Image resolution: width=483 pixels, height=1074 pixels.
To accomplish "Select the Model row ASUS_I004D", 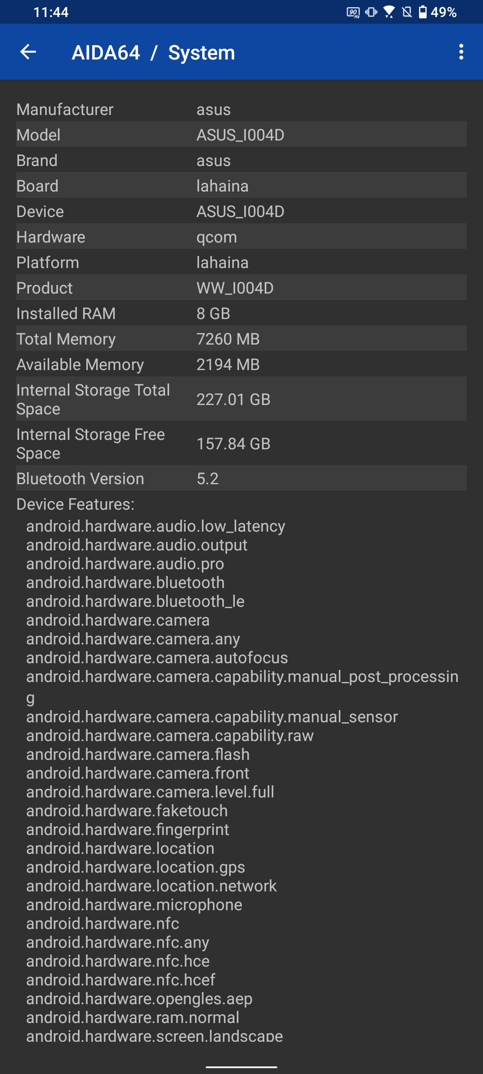I will (x=241, y=135).
